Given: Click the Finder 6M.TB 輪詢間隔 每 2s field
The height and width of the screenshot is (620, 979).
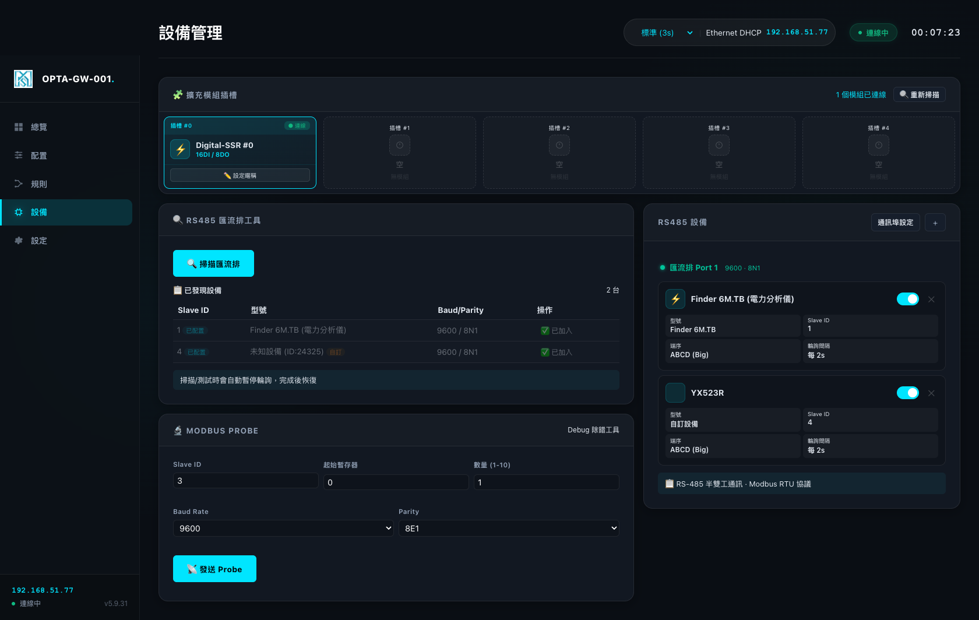Looking at the screenshot, I should click(869, 351).
